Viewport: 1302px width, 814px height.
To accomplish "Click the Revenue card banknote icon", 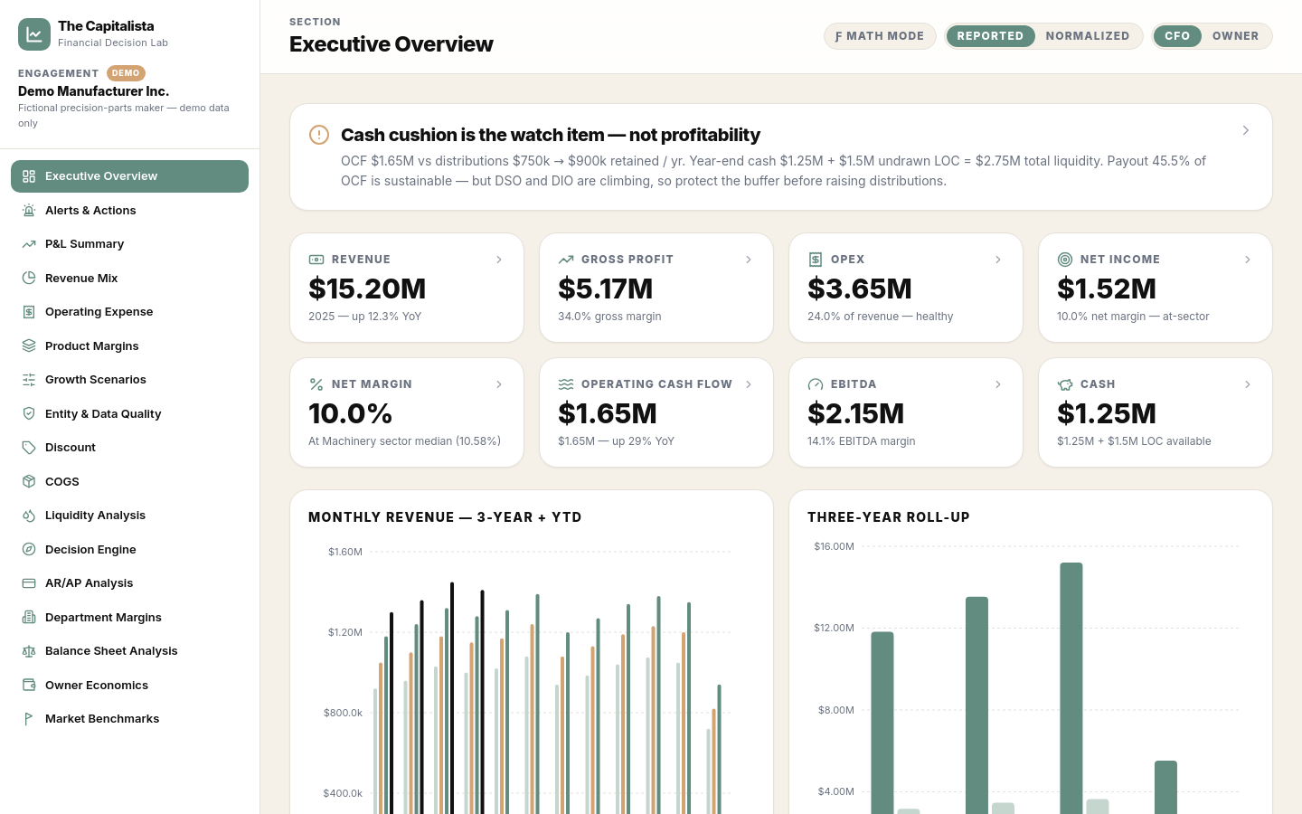I will tap(316, 260).
